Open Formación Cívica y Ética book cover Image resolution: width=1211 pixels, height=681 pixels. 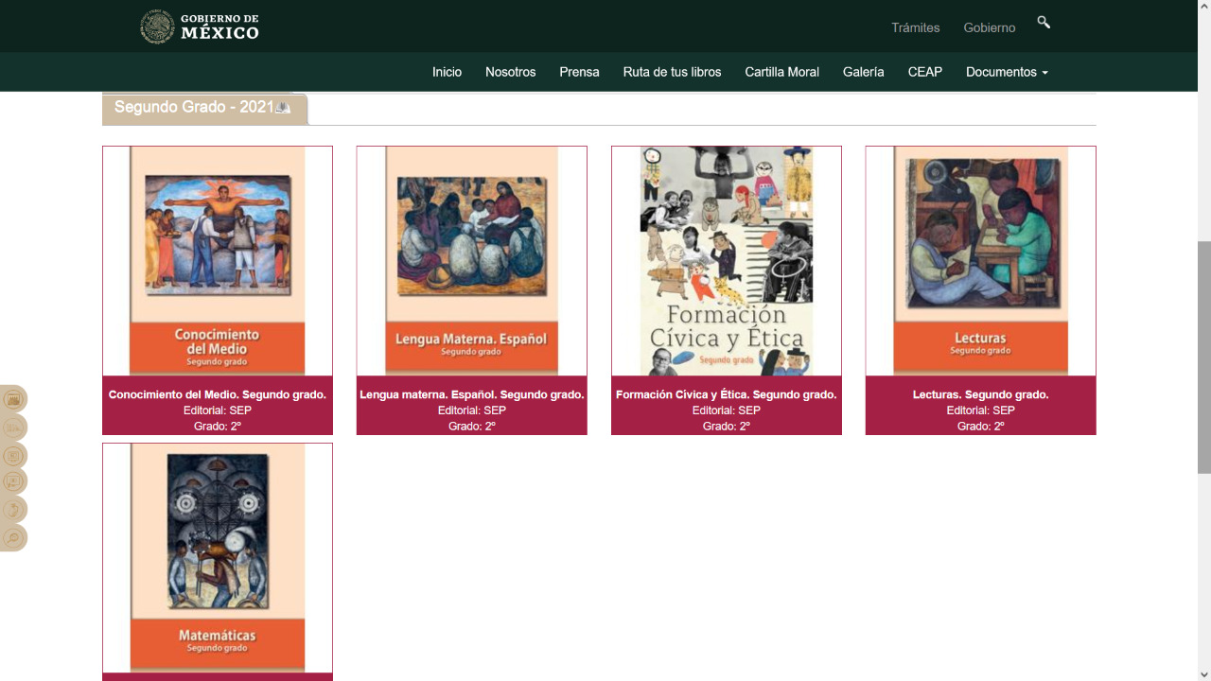(726, 261)
